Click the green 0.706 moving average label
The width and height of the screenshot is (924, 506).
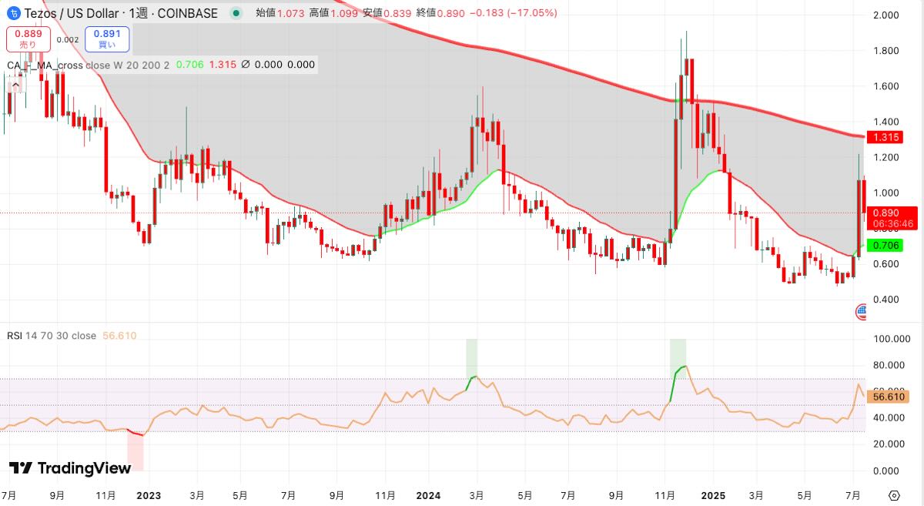[886, 245]
